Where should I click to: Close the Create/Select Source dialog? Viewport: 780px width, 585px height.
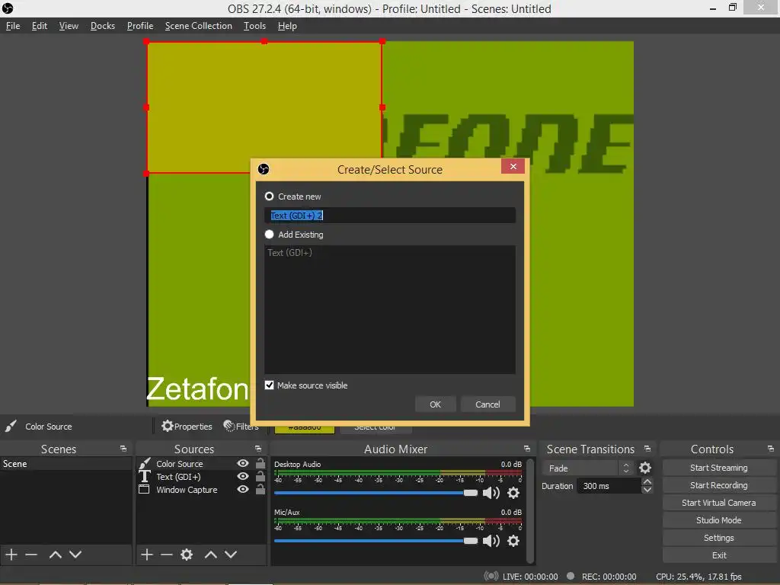point(513,166)
